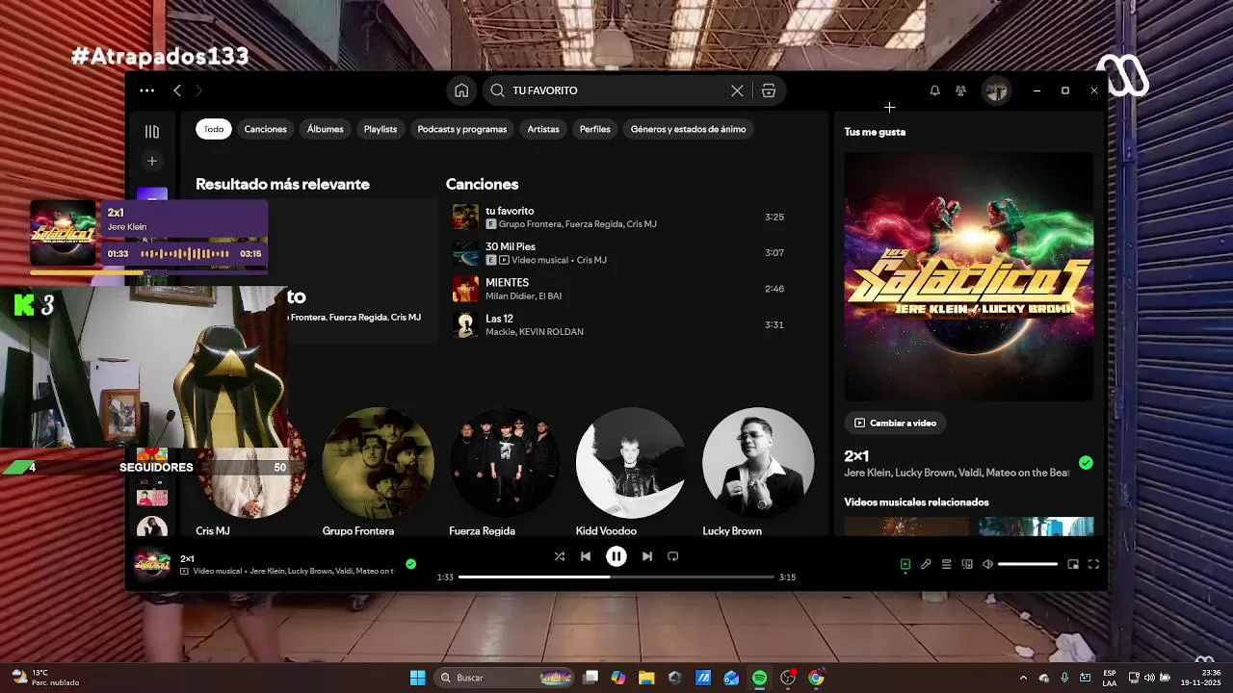Click in the TU FAVORITO search field
The height and width of the screenshot is (693, 1233).
tap(616, 90)
